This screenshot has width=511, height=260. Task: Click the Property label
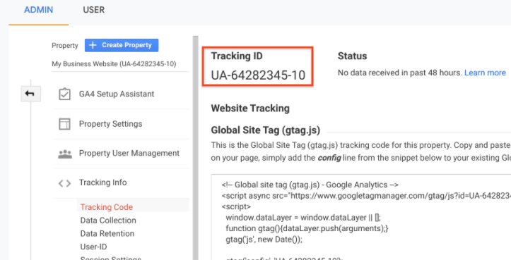65,46
